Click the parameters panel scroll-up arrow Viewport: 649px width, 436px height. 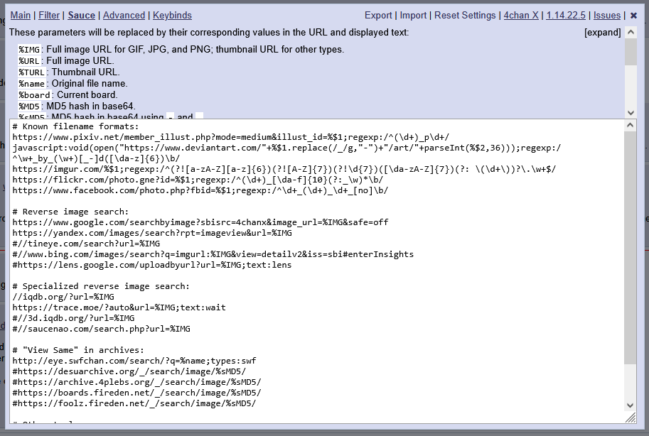pyautogui.click(x=631, y=32)
